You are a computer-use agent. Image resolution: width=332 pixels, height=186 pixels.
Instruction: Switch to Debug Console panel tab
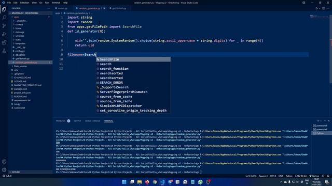(x=92, y=121)
